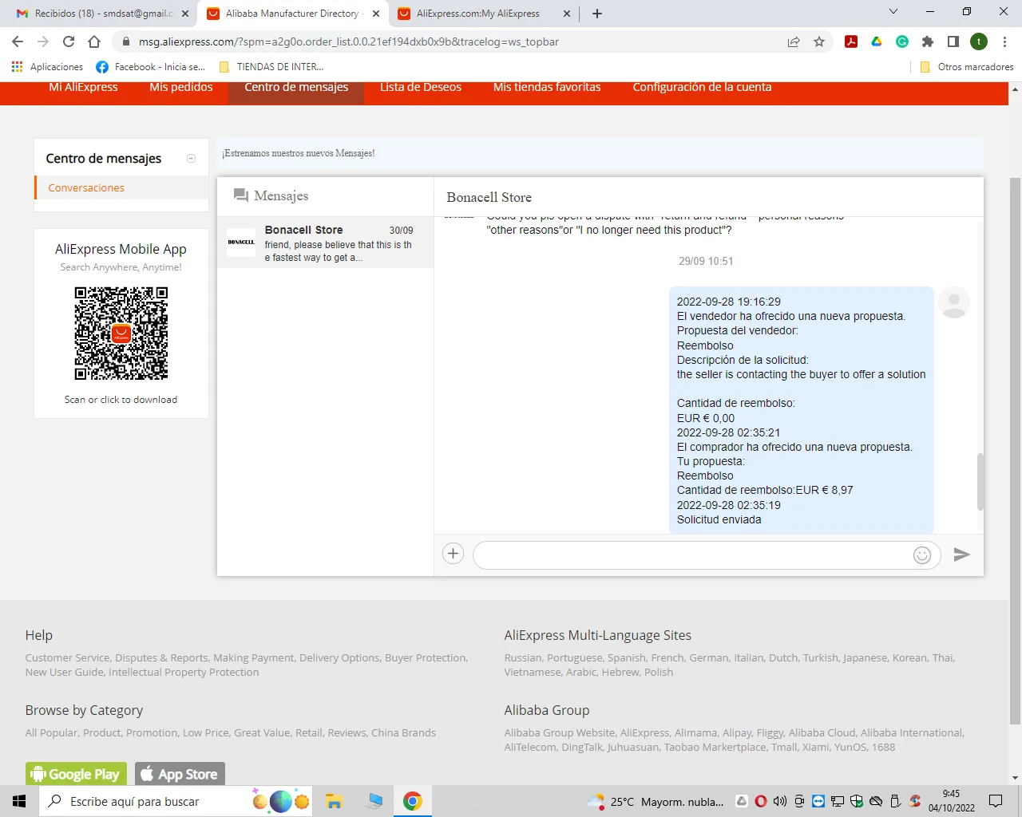1022x817 pixels.
Task: Go to Mi AliExpress
Action: click(83, 88)
